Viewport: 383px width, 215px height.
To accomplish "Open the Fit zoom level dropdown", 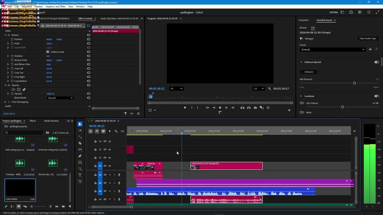I will tap(176, 89).
